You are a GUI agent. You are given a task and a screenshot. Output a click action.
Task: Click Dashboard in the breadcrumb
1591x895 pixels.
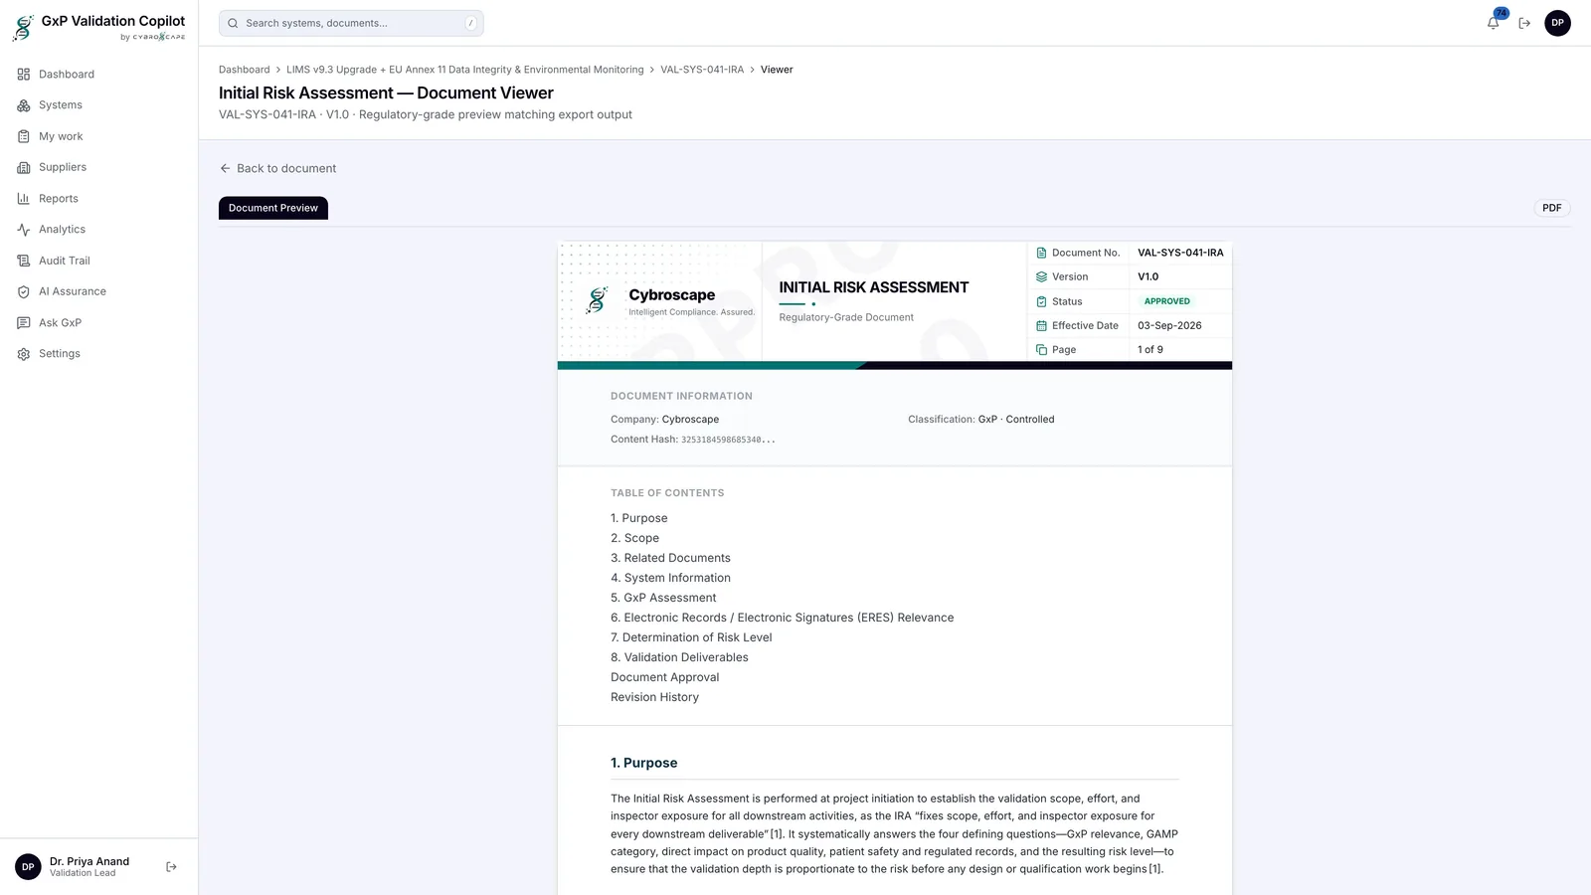[x=245, y=70]
